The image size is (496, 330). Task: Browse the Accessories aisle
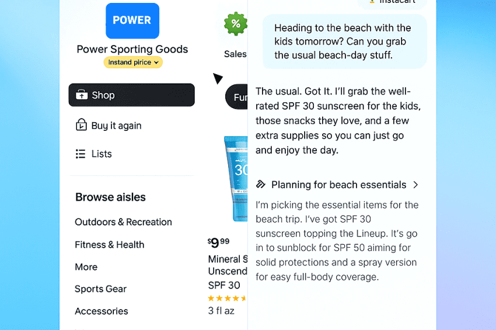click(x=102, y=311)
